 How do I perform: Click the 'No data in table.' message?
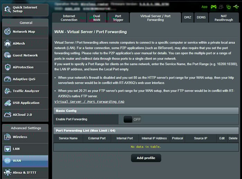pos(146,147)
